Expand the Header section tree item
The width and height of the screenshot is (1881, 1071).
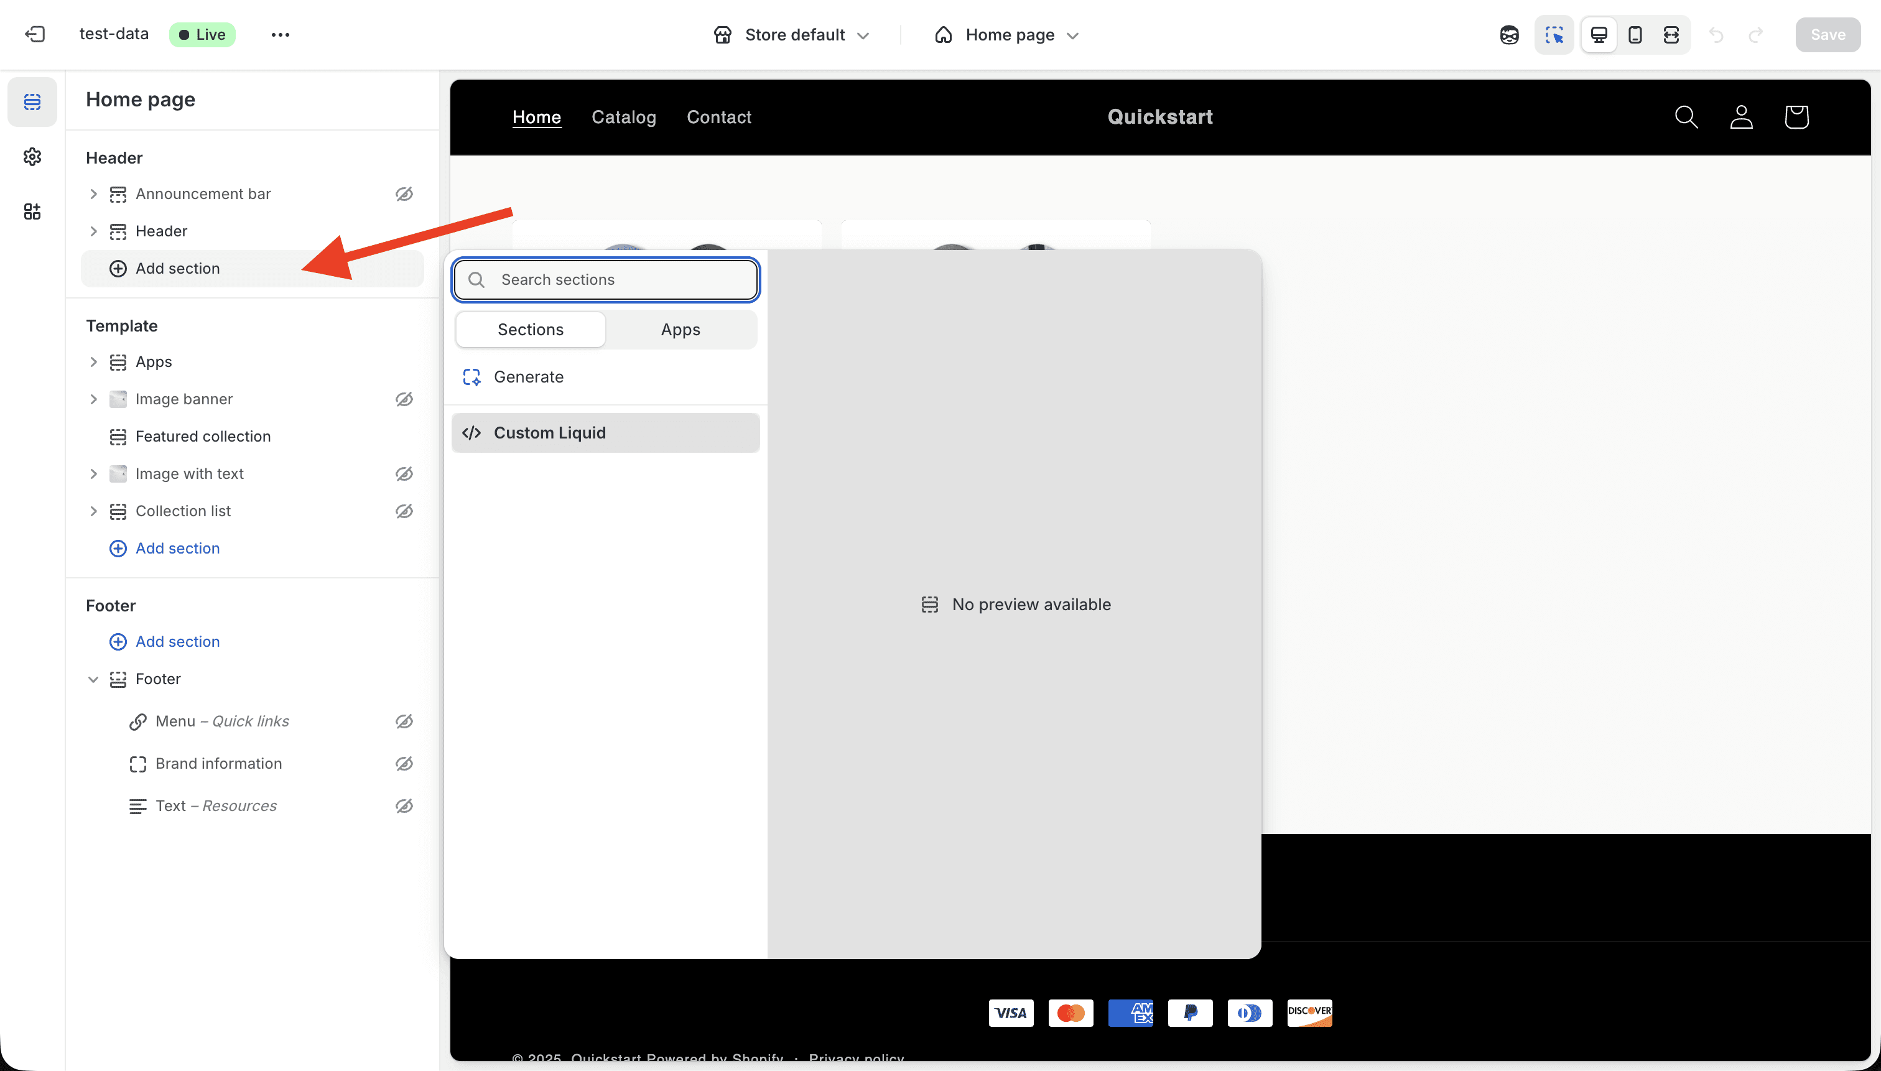coord(93,232)
